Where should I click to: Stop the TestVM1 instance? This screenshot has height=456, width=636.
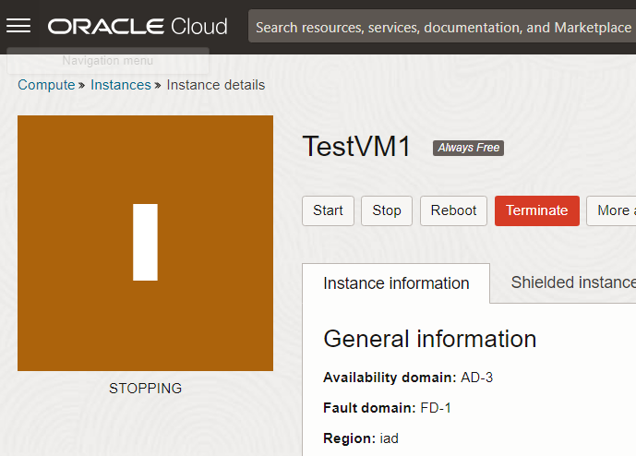387,210
